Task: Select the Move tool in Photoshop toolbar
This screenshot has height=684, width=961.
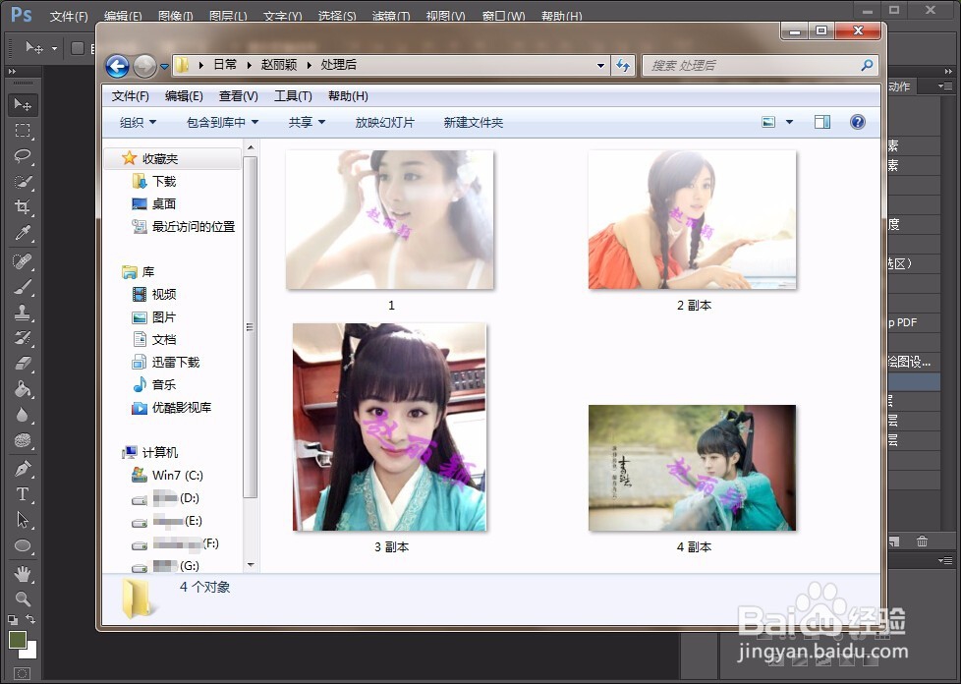Action: click(x=23, y=105)
